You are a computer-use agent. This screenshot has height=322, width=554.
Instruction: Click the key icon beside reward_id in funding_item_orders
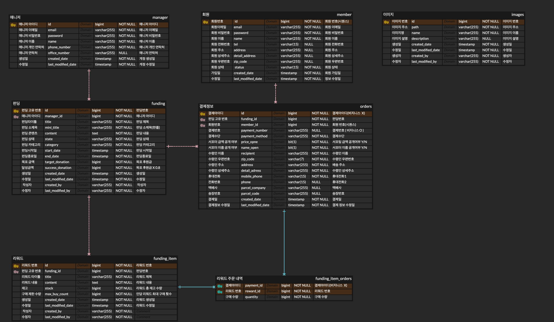pyautogui.click(x=220, y=292)
